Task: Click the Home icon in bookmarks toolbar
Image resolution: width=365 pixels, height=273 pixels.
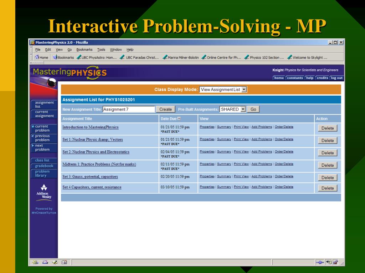Action: pyautogui.click(x=37, y=57)
